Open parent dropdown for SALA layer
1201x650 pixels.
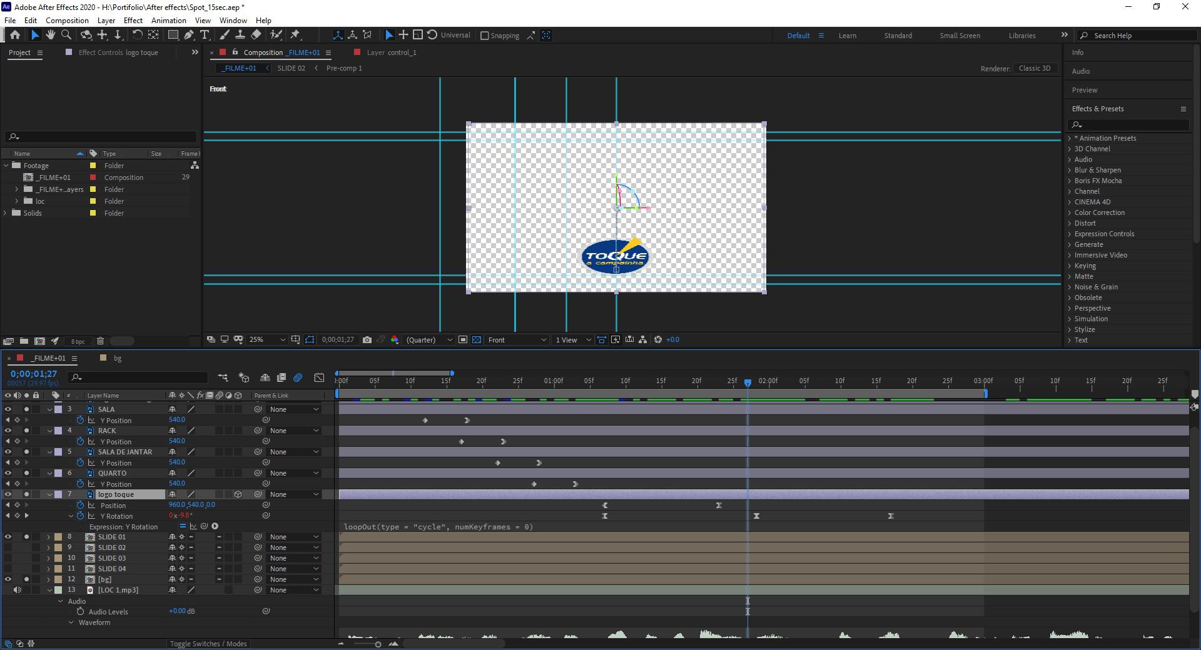[295, 409]
